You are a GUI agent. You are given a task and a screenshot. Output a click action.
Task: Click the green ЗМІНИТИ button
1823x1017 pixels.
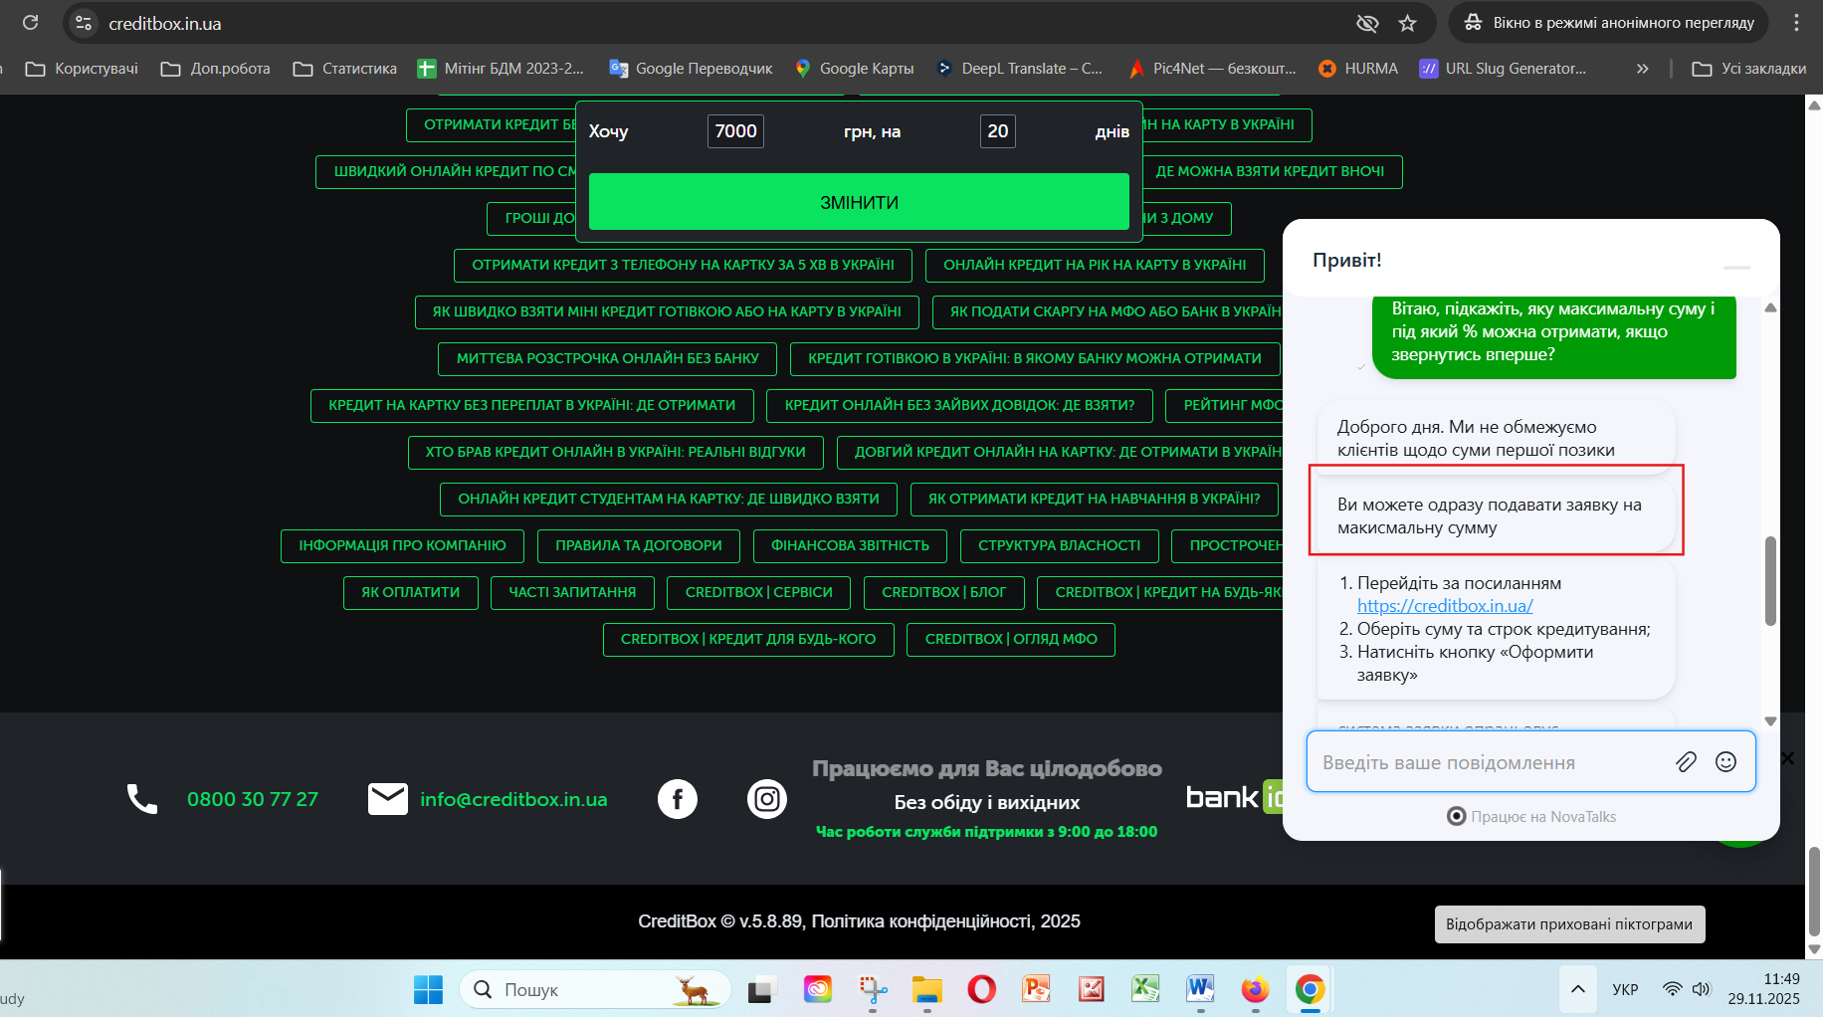(x=859, y=202)
